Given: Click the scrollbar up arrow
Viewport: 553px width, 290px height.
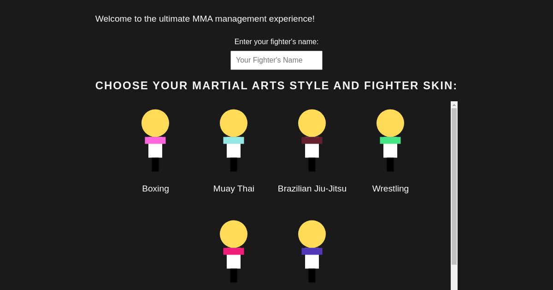Looking at the screenshot, I should pos(454,104).
